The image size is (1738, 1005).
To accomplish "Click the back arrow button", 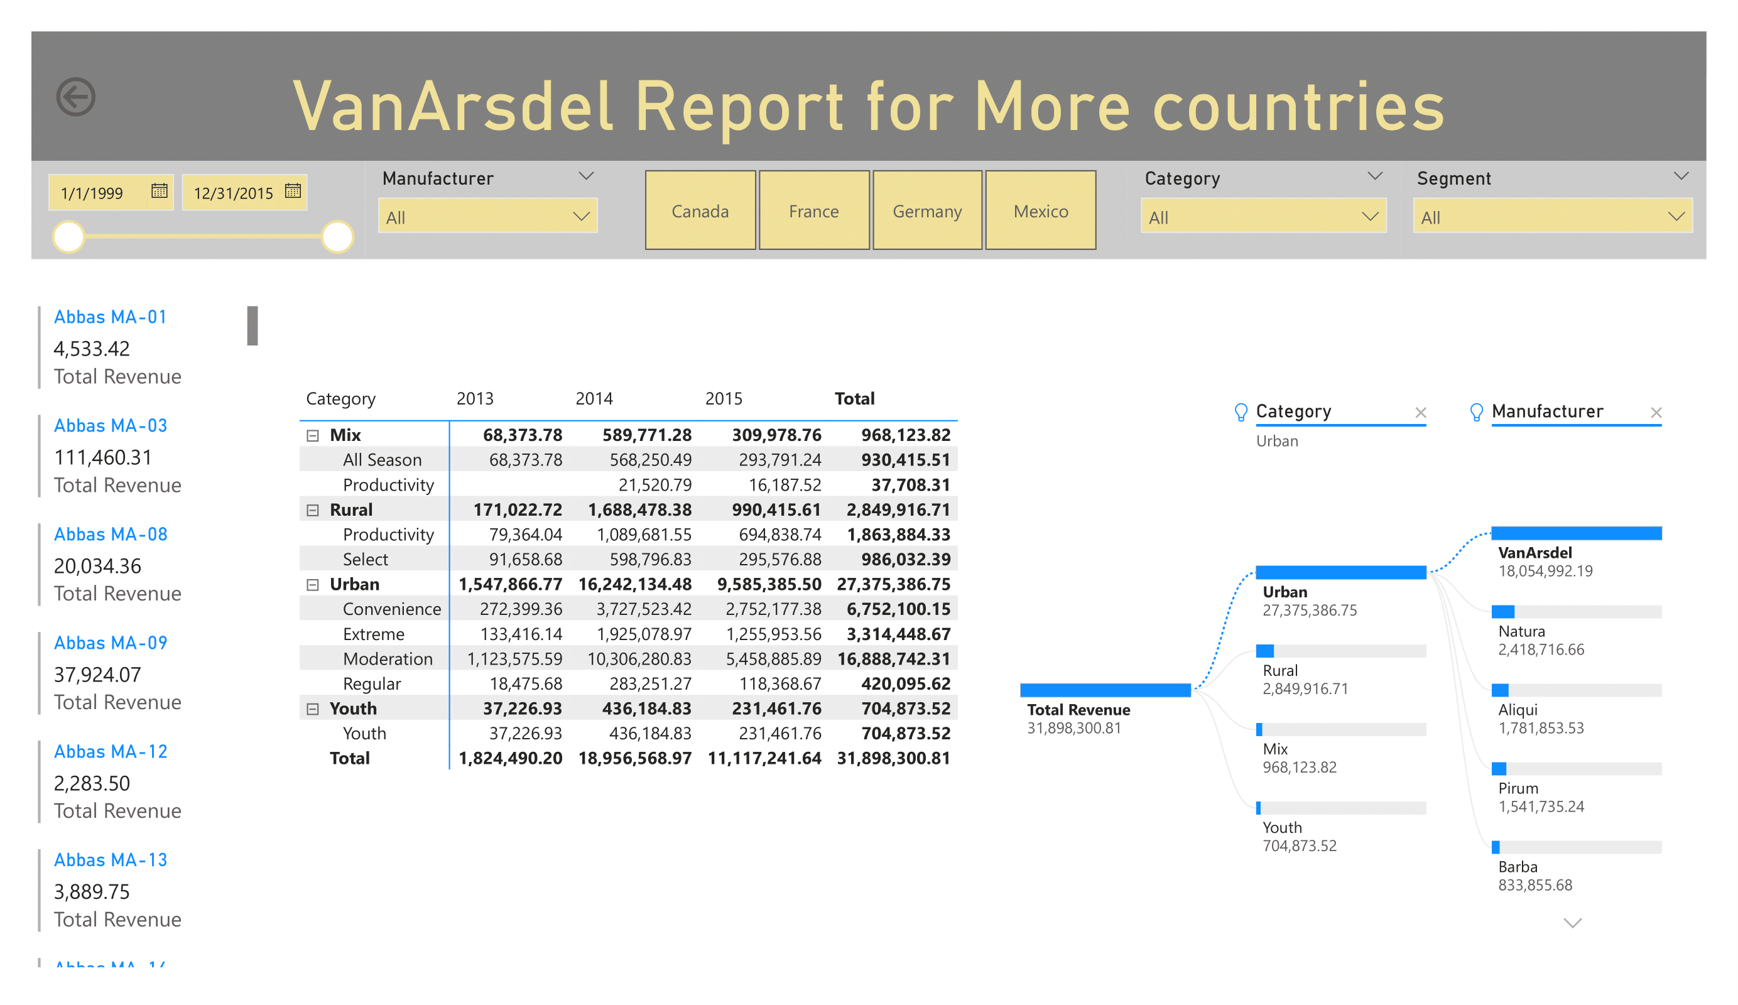I will [76, 97].
